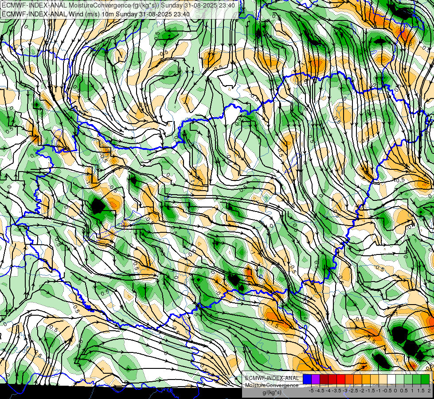This screenshot has width=434, height=399.
Task: Click the legend tick value -5
Action: [x=311, y=391]
